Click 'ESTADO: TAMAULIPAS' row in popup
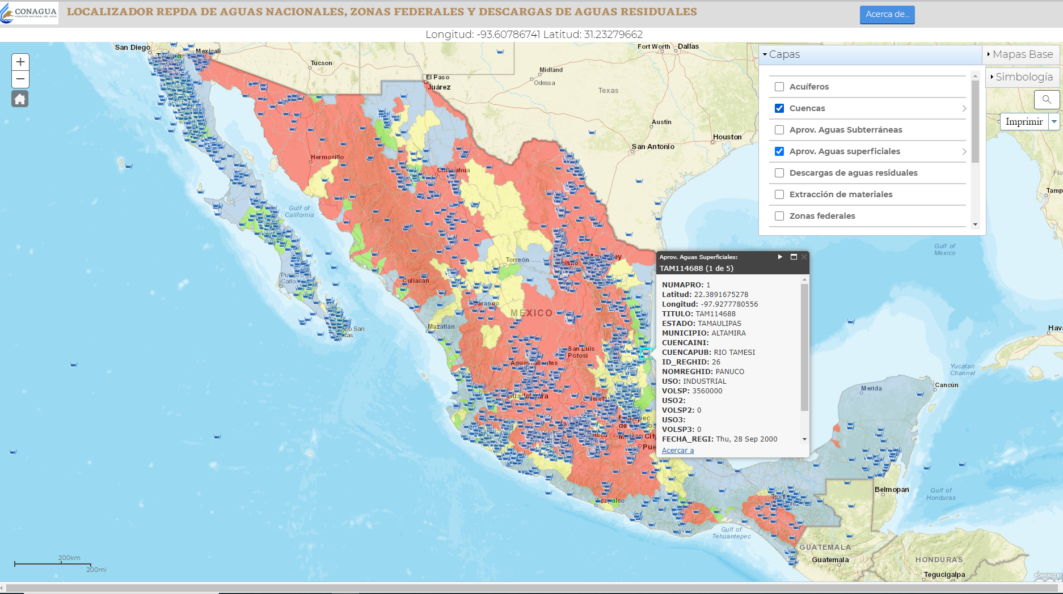The image size is (1063, 594). (x=702, y=324)
